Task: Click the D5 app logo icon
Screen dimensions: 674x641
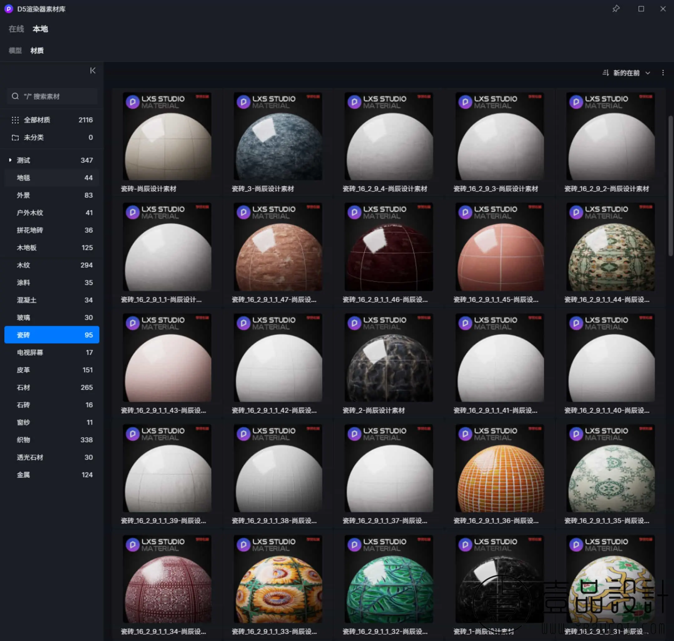Action: point(8,9)
